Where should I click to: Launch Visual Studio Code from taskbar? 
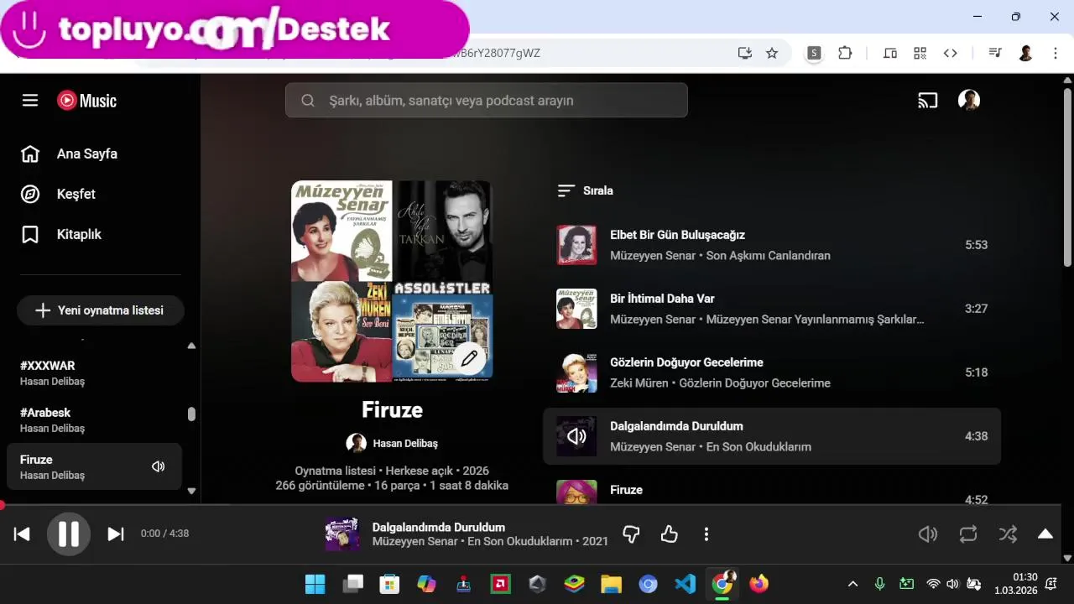[x=686, y=584]
